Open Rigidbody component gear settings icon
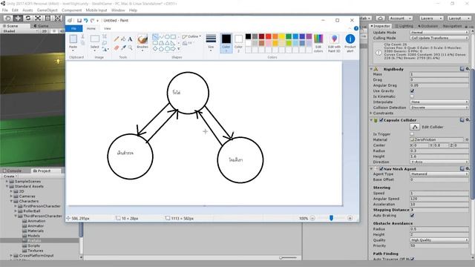The image size is (475, 267). pos(468,69)
